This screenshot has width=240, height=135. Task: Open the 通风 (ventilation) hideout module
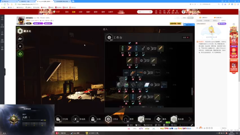(x=161, y=119)
